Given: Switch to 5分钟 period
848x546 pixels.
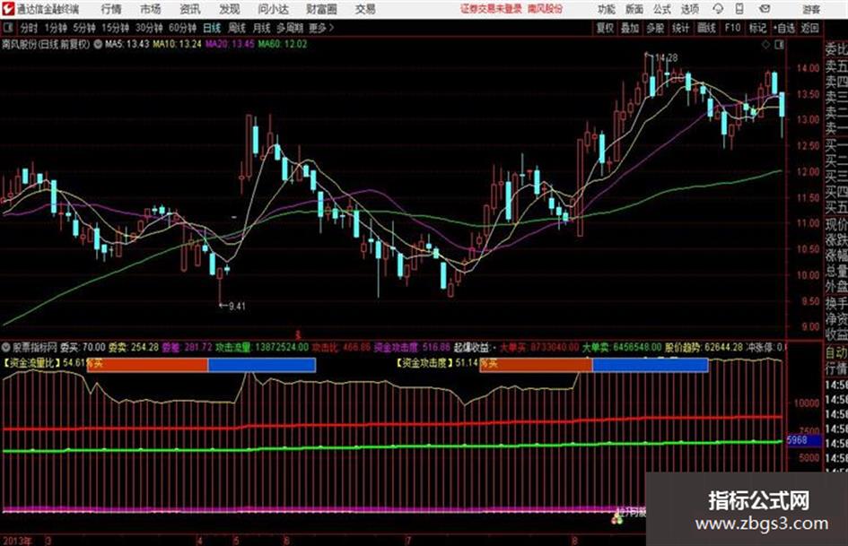Looking at the screenshot, I should click(83, 28).
